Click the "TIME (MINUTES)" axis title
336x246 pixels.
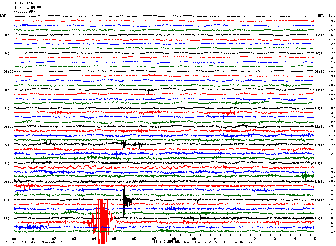tap(167, 242)
